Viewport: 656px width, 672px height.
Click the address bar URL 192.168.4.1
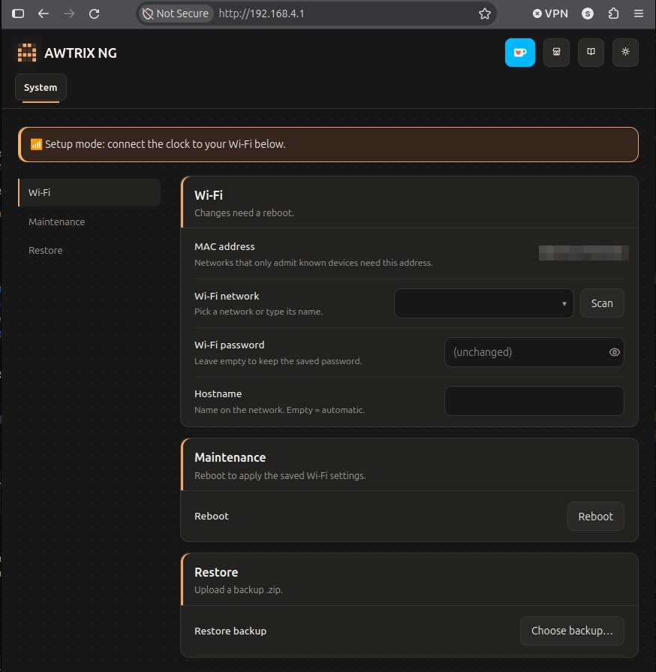coord(261,14)
